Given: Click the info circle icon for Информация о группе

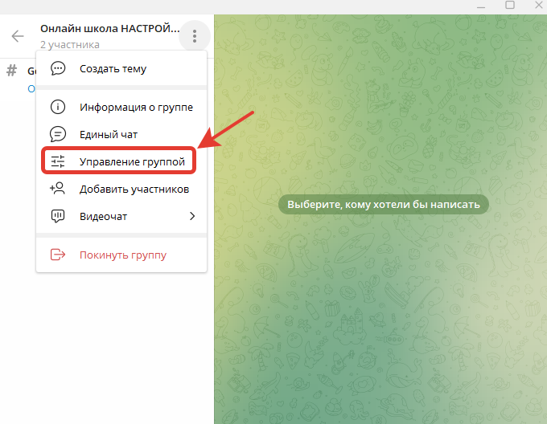Looking at the screenshot, I should 58,107.
